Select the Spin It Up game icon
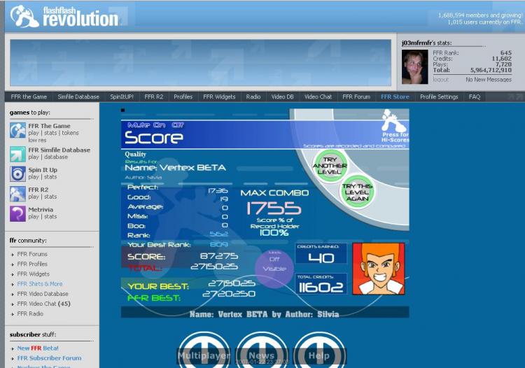Viewport: 525px width, 368px height. [x=17, y=174]
